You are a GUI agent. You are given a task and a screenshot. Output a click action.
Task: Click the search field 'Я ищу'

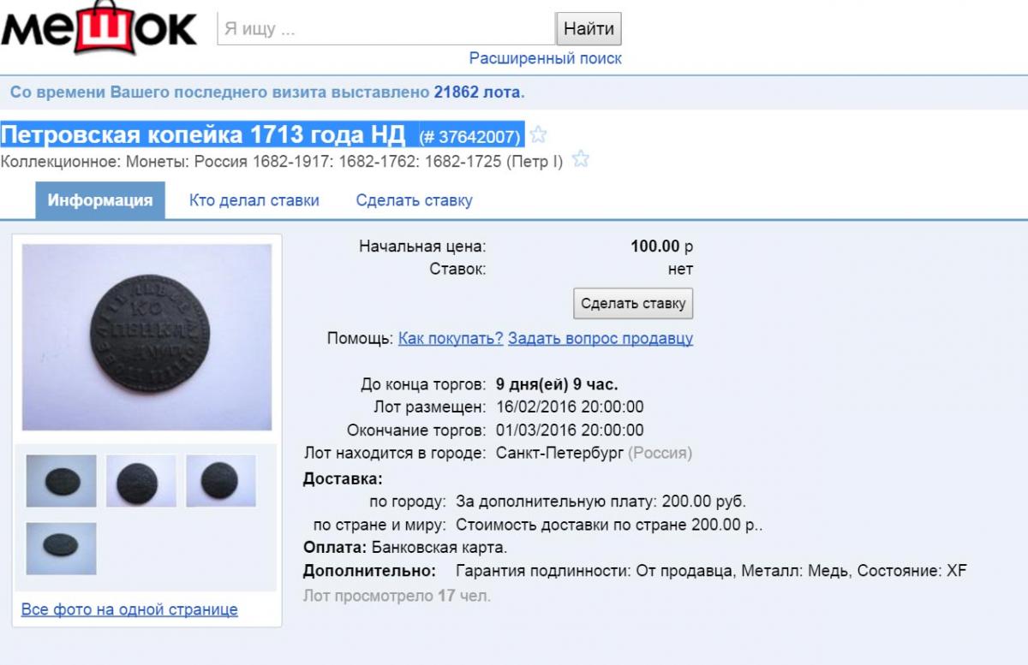(x=386, y=28)
